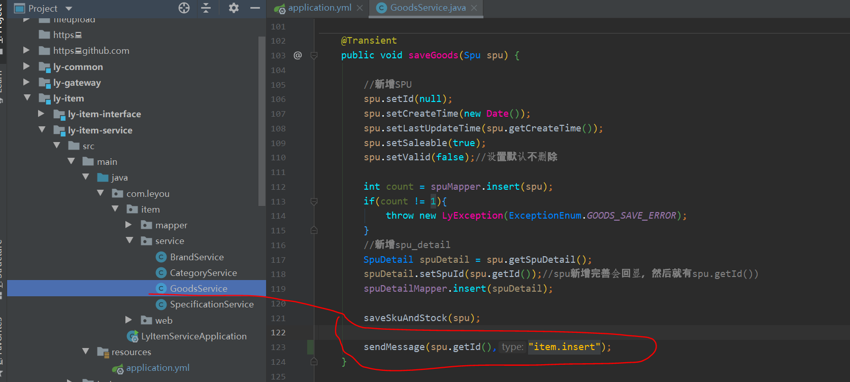Viewport: 850px width, 382px height.
Task: Click fold end marker at line 124
Action: click(314, 362)
